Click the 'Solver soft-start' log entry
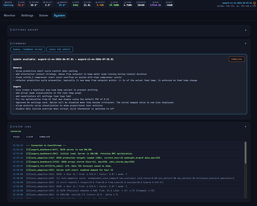 [x=70, y=170]
